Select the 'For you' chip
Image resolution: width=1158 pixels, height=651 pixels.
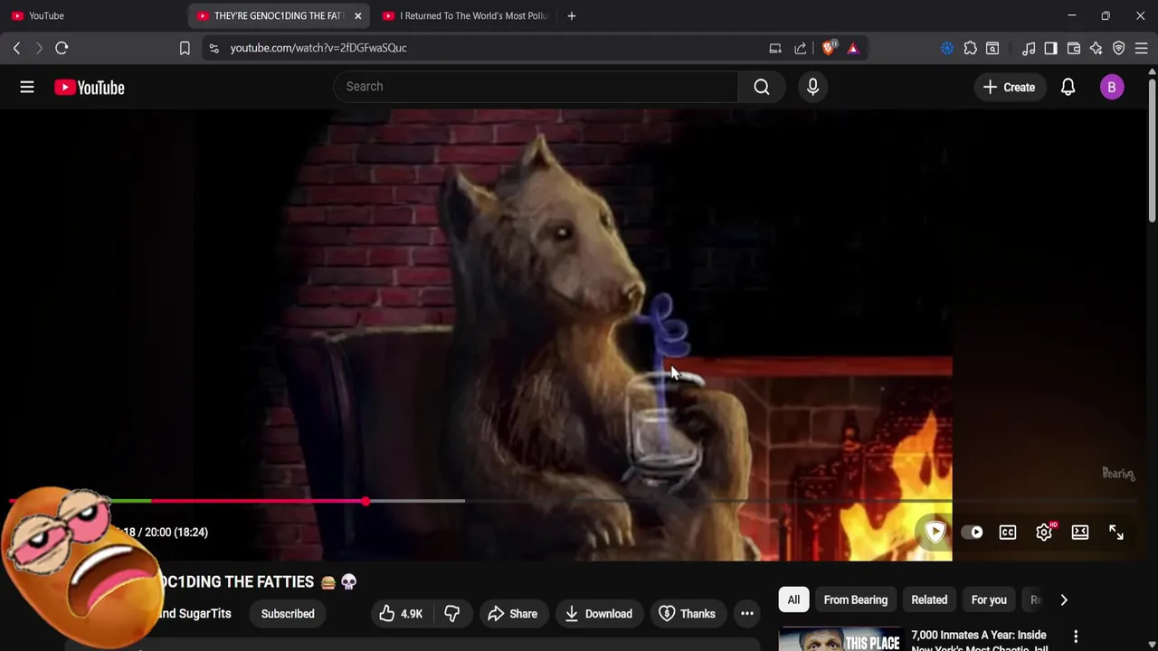pyautogui.click(x=989, y=599)
